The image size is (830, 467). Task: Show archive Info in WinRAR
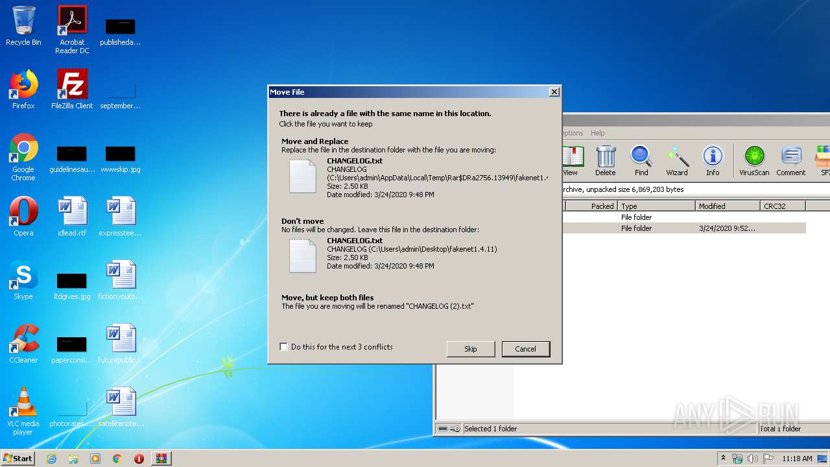click(713, 160)
